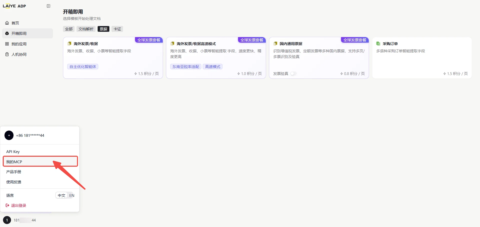Image resolution: width=480 pixels, height=227 pixels.
Task: Click the logout icon beside 退出登录
Action: 7,205
